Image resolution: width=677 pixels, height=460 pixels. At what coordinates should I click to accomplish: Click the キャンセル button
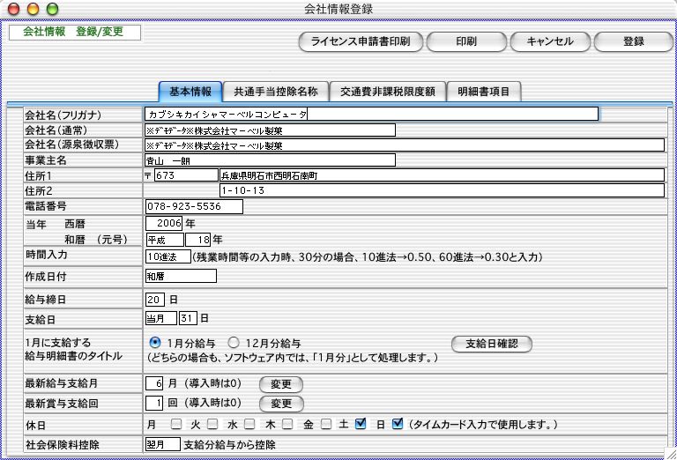coord(550,41)
